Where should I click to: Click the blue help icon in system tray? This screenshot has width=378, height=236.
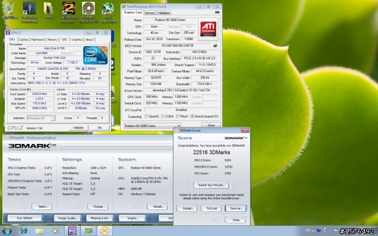[x=319, y=230]
